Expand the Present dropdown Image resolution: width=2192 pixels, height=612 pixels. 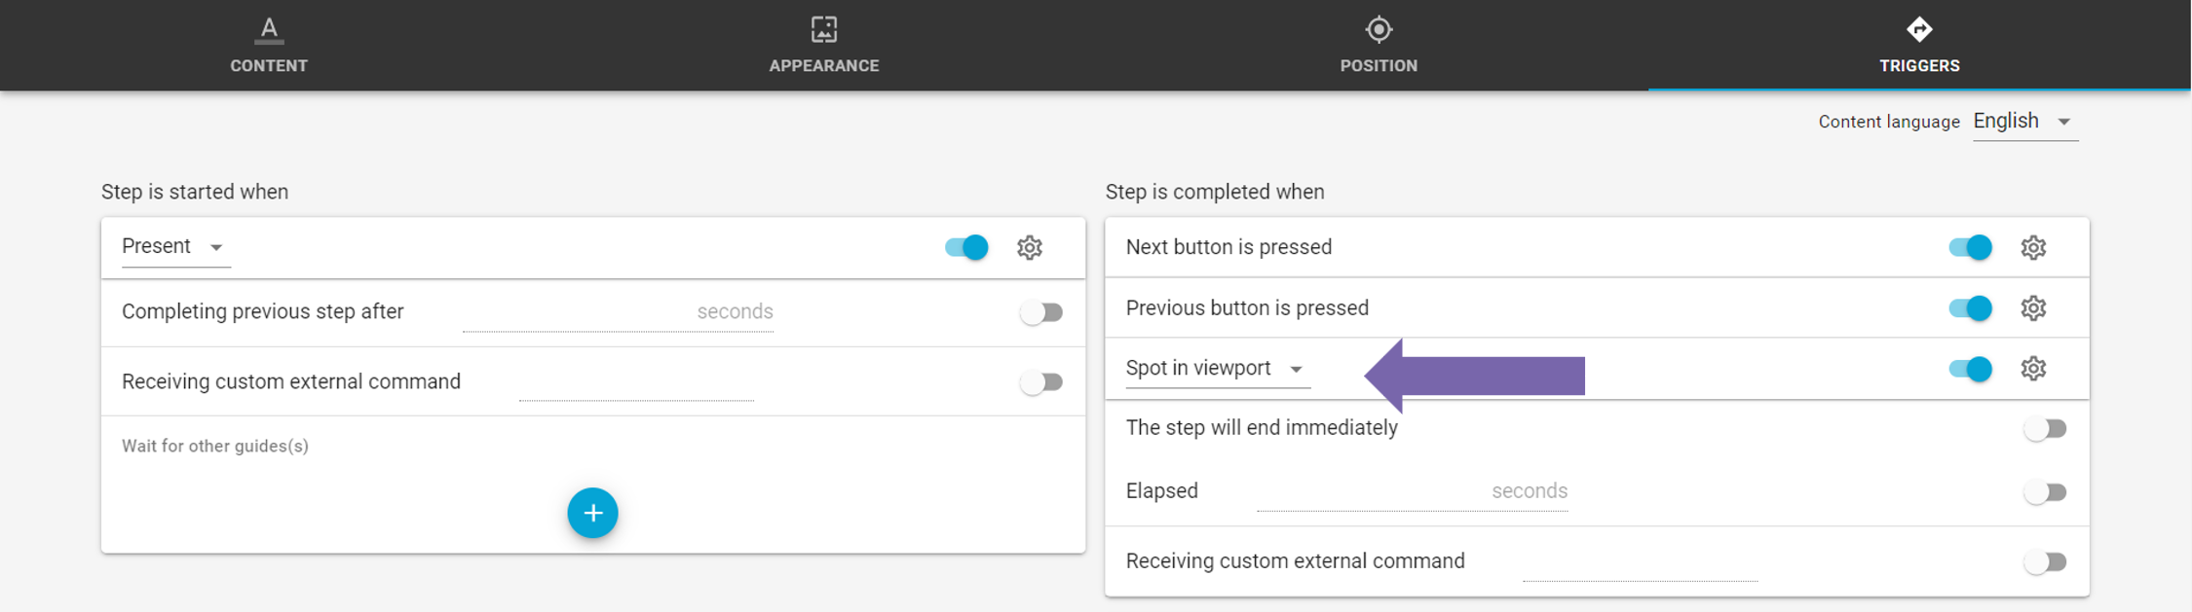tap(175, 247)
